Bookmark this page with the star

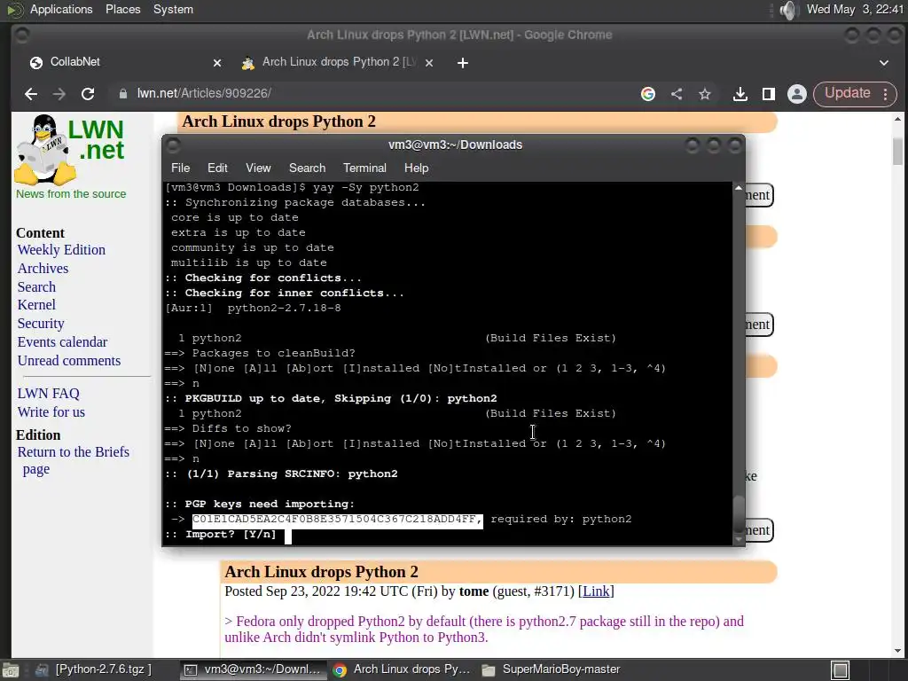point(705,94)
